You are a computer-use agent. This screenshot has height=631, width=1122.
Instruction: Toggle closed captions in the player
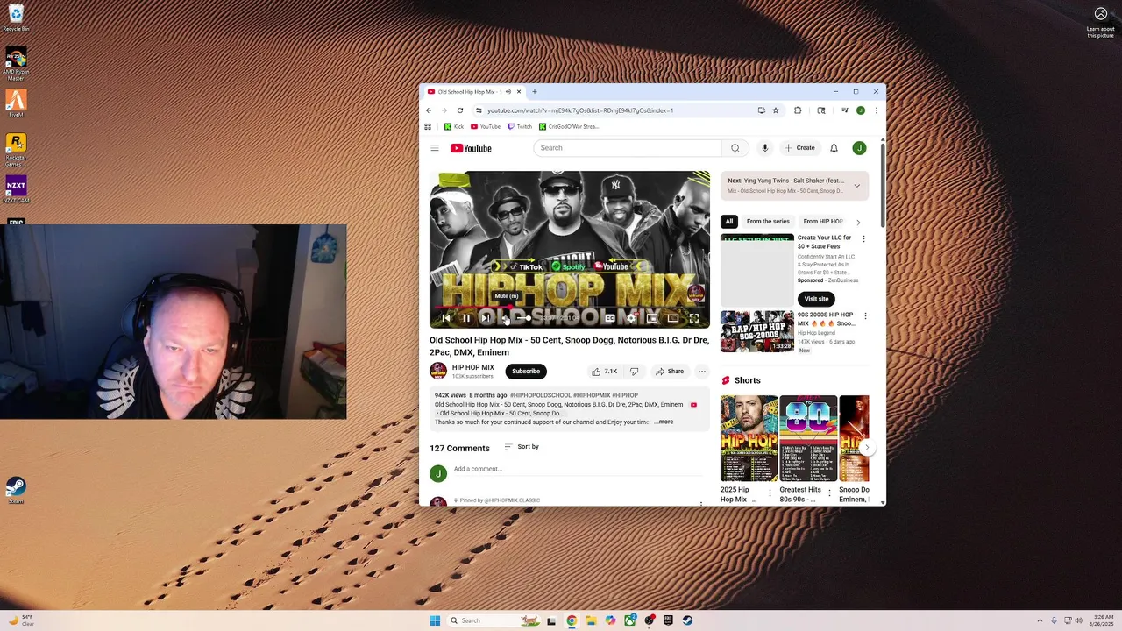click(x=610, y=318)
